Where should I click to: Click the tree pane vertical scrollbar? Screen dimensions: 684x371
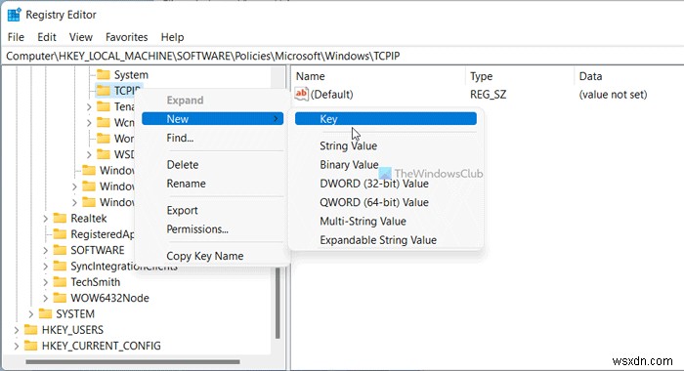click(278, 302)
